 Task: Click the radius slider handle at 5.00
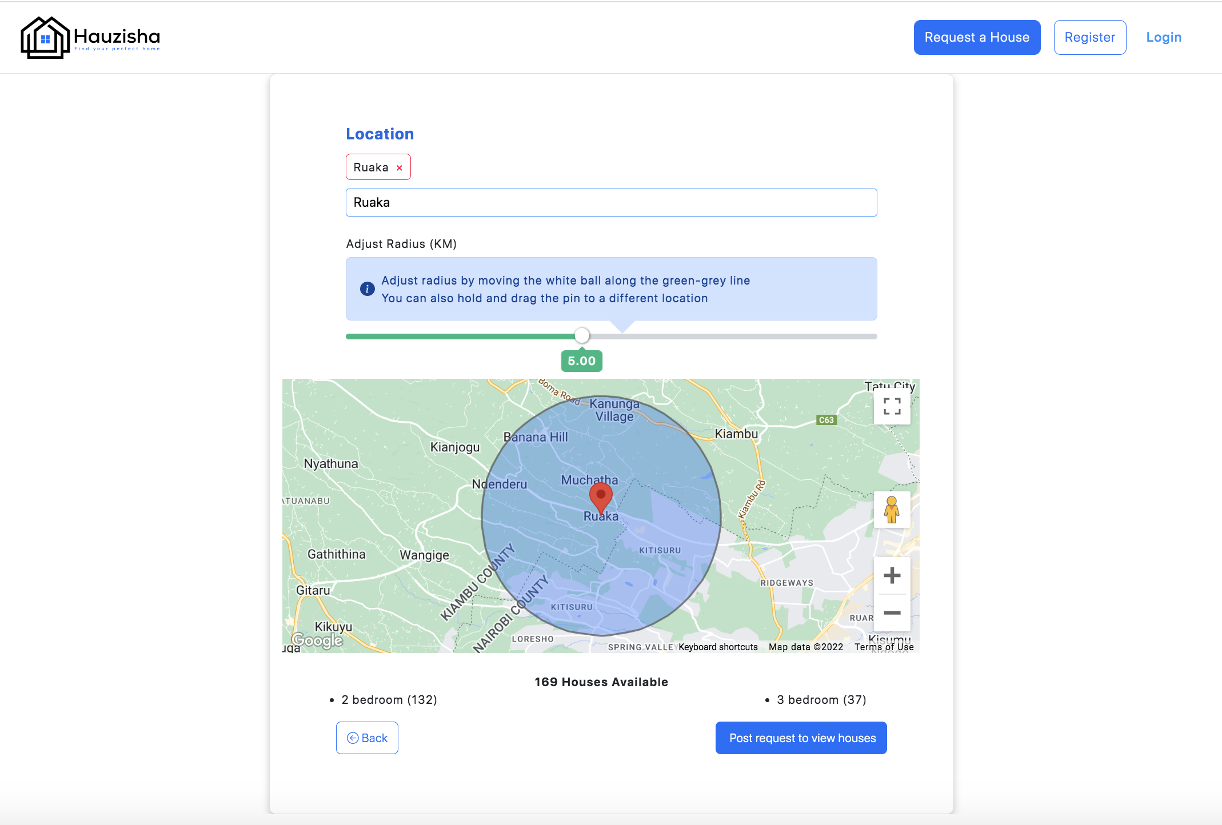[x=582, y=336]
